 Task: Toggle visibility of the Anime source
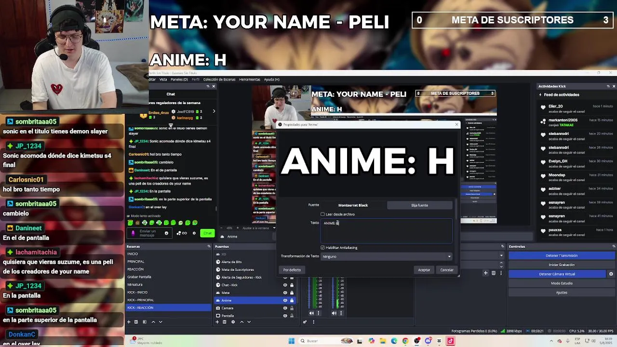285,300
